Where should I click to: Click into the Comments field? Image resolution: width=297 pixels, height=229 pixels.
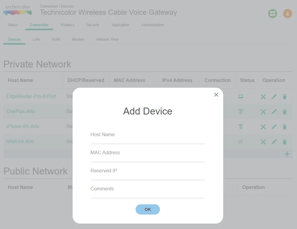pos(148,191)
